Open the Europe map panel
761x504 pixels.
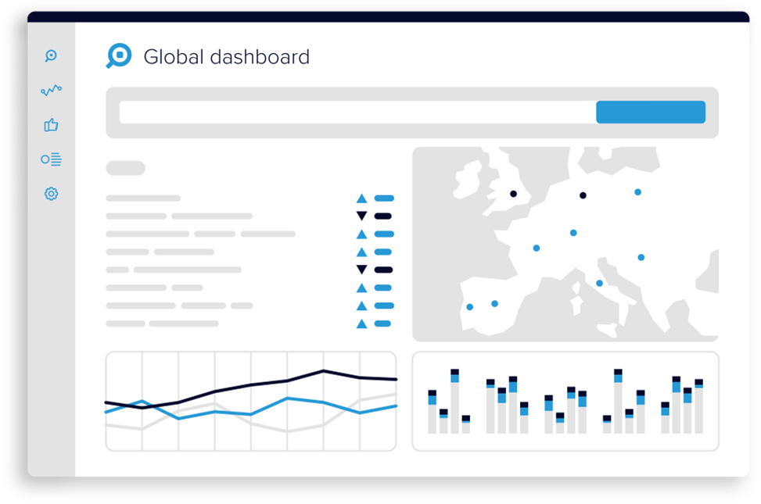coord(565,245)
